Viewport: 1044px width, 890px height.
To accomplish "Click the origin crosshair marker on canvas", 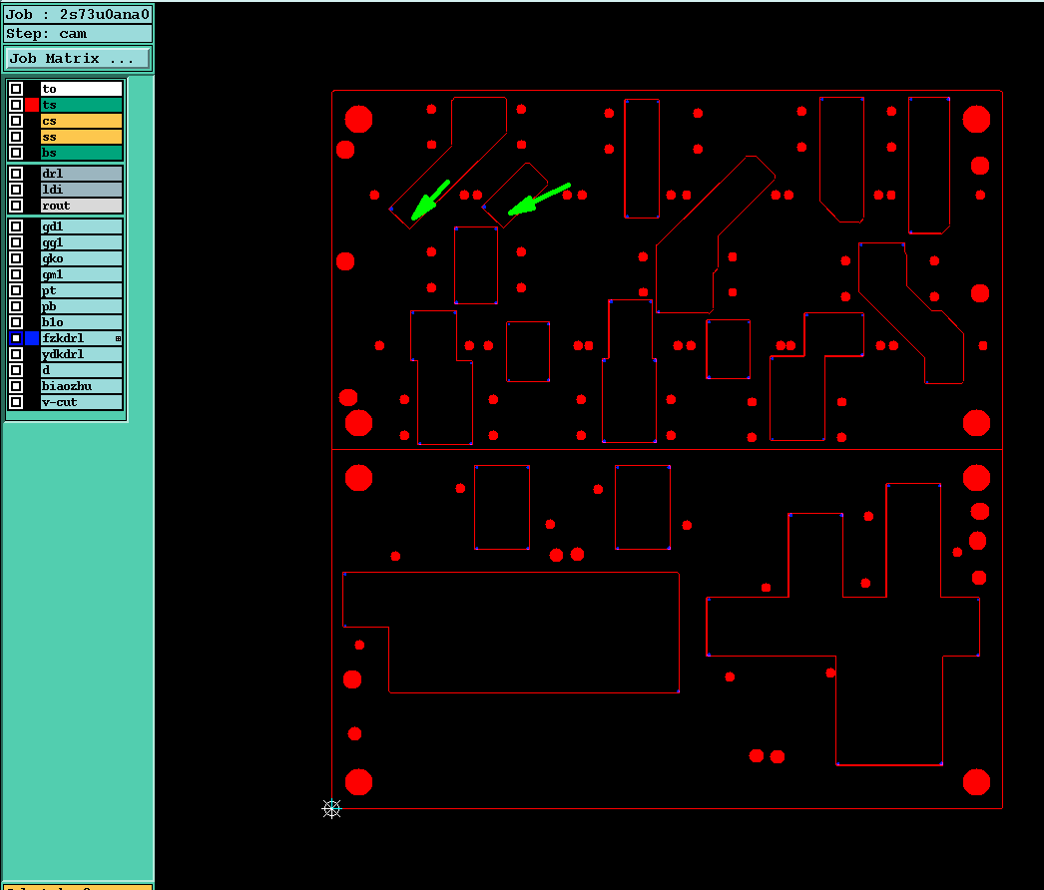I will coord(331,809).
